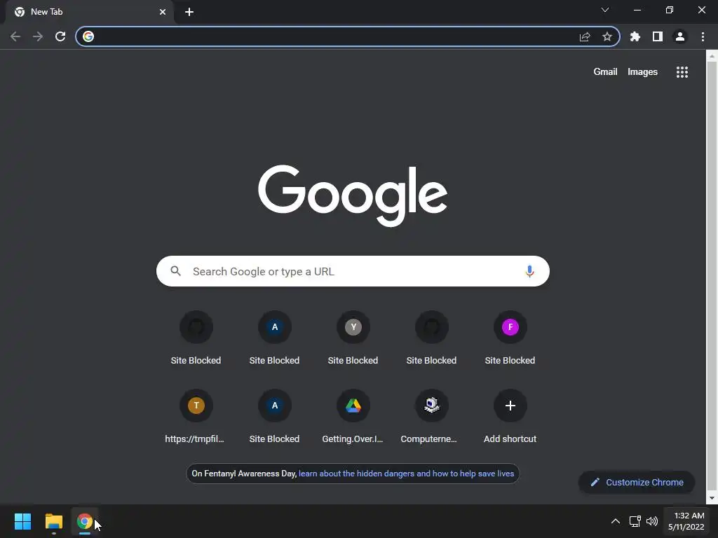Image resolution: width=718 pixels, height=538 pixels.
Task: Open the https://tmpfil... shortcut
Action: pyautogui.click(x=196, y=417)
